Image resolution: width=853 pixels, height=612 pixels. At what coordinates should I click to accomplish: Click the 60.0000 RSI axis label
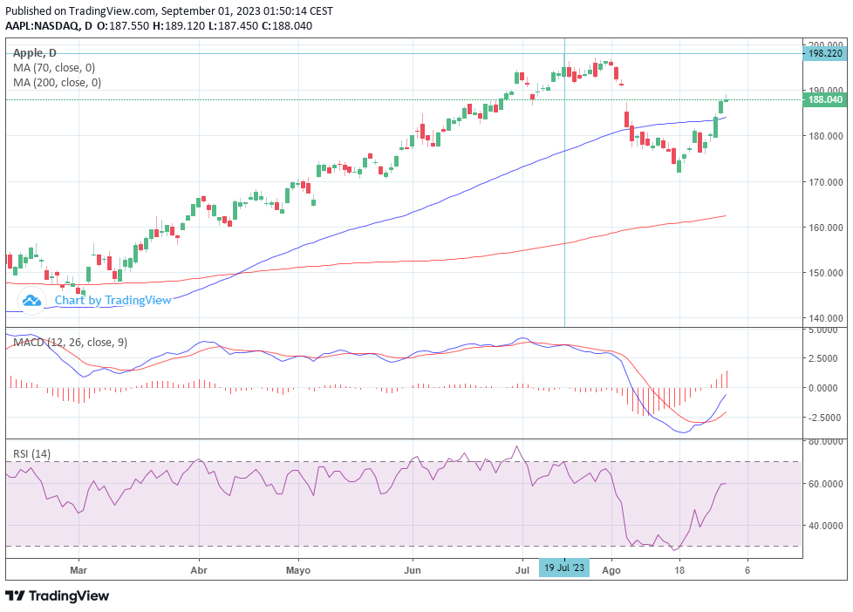click(x=826, y=484)
